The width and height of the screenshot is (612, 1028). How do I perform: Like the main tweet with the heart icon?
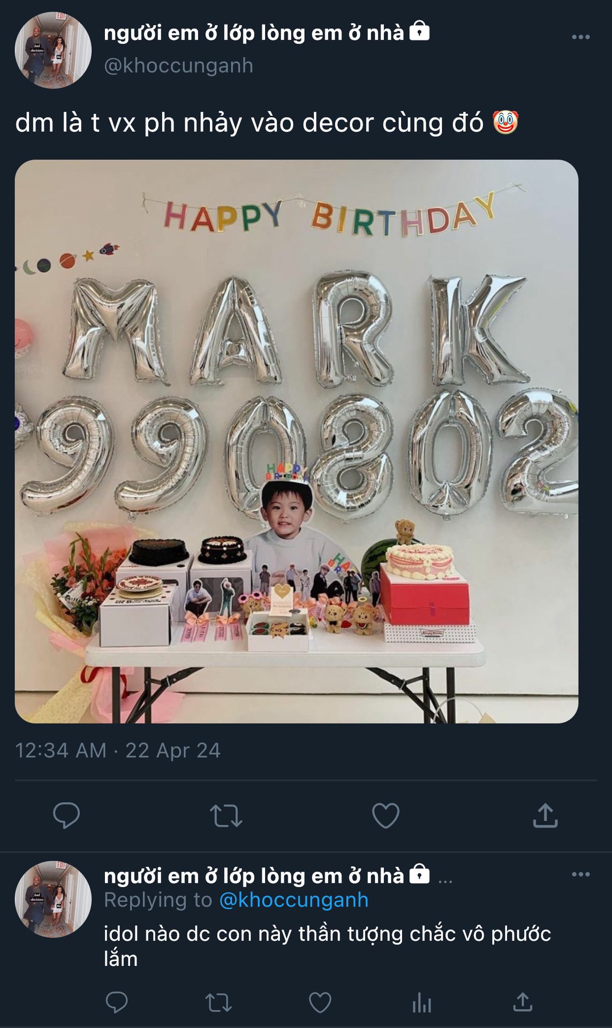click(x=386, y=815)
